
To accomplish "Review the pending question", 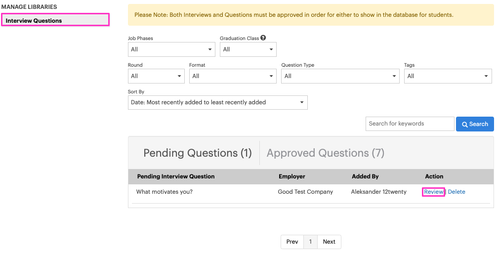I will pyautogui.click(x=433, y=192).
